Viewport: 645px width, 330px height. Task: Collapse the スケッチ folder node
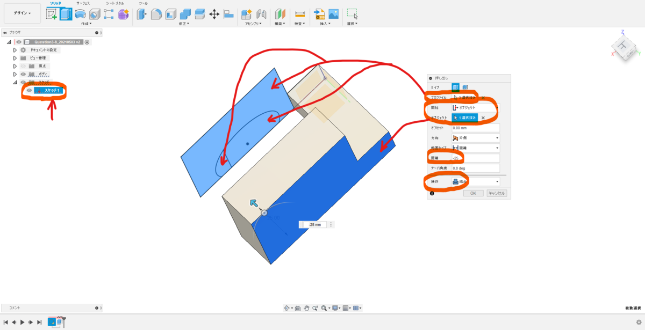tap(15, 82)
